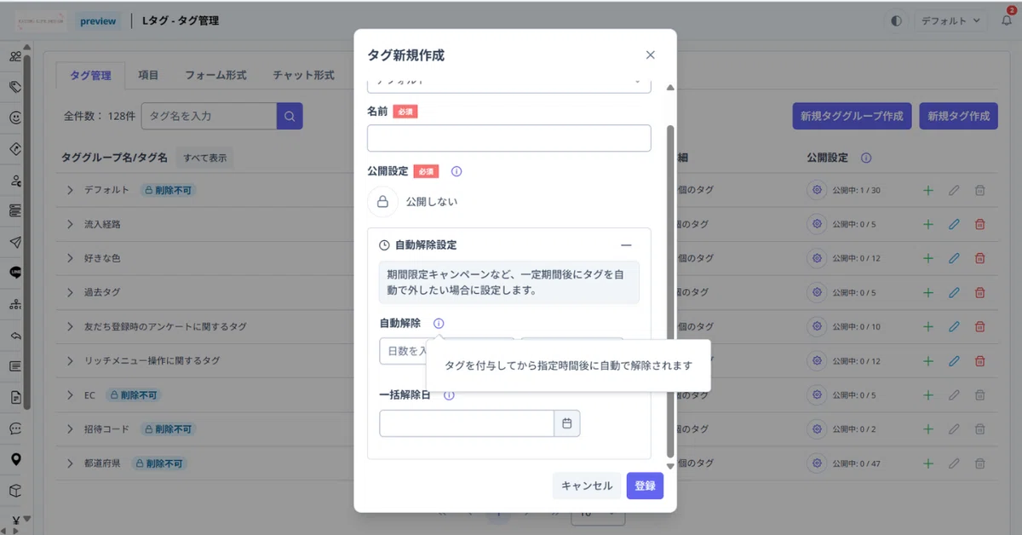Open the デフォルト dropdown in header
Image resolution: width=1022 pixels, height=535 pixels.
[952, 20]
